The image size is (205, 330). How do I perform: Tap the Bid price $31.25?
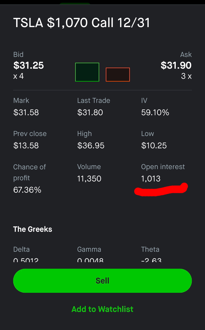click(x=29, y=65)
